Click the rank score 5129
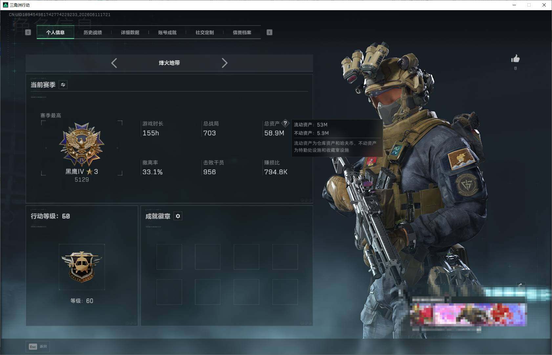This screenshot has height=355, width=552. [x=82, y=179]
